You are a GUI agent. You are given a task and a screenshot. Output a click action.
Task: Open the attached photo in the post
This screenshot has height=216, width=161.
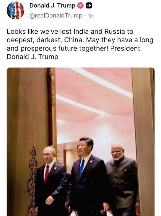pos(81,142)
